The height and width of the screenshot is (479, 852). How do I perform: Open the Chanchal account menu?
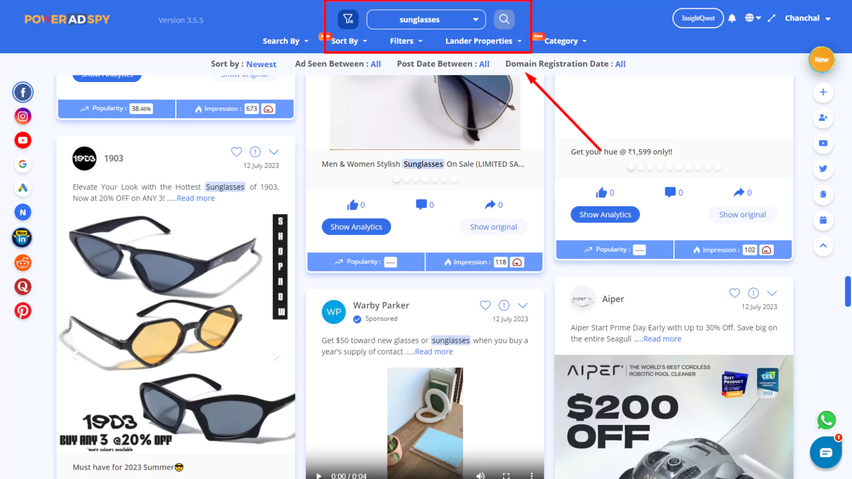pos(808,18)
